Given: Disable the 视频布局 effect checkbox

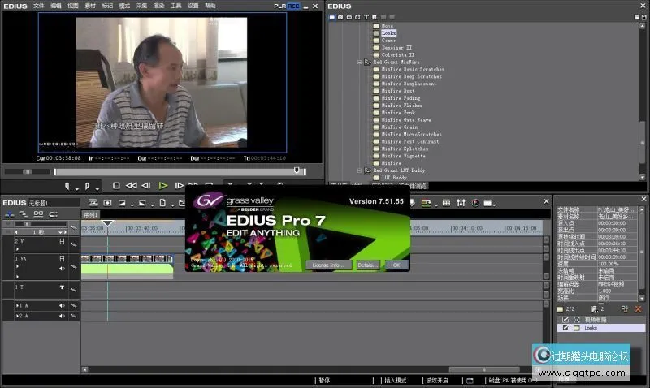Looking at the screenshot, I should click(566, 320).
